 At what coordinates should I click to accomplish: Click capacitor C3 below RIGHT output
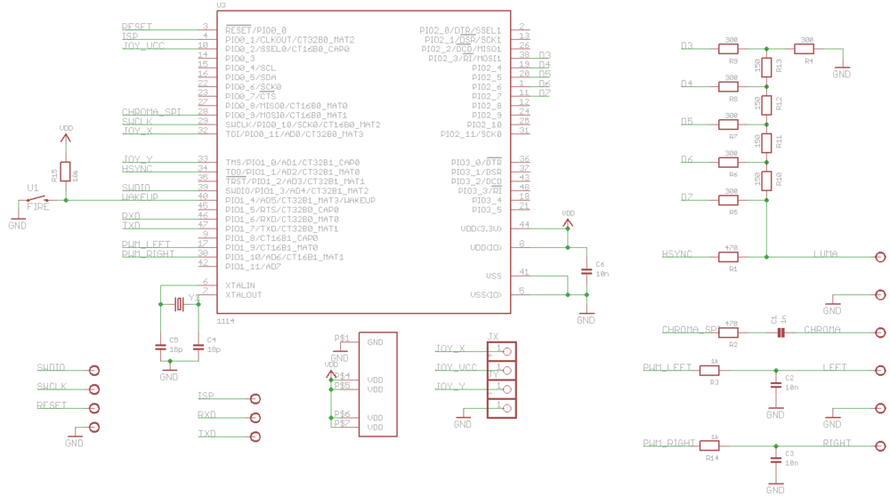click(775, 460)
